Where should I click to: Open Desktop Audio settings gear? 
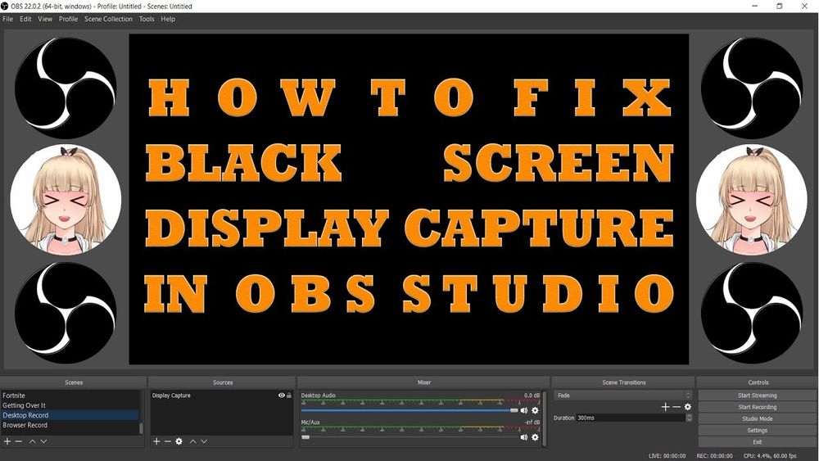[x=535, y=410]
